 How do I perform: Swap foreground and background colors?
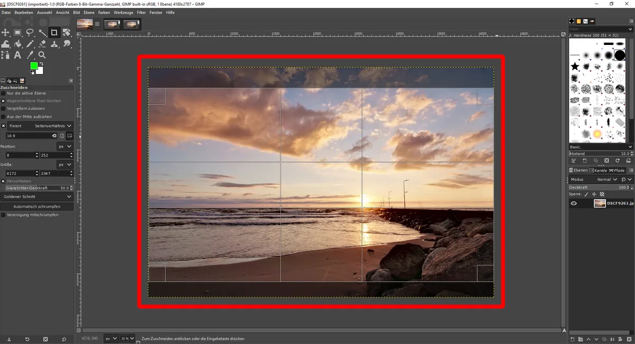42,64
